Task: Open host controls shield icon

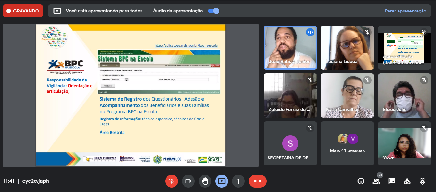Action: coord(423,181)
